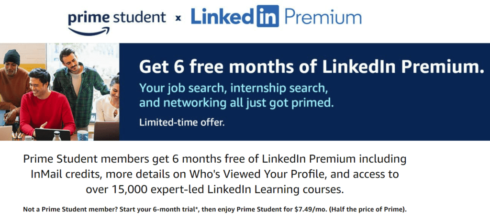Click the "Limited-time offer." text
The height and width of the screenshot is (222, 490).
pyautogui.click(x=181, y=122)
